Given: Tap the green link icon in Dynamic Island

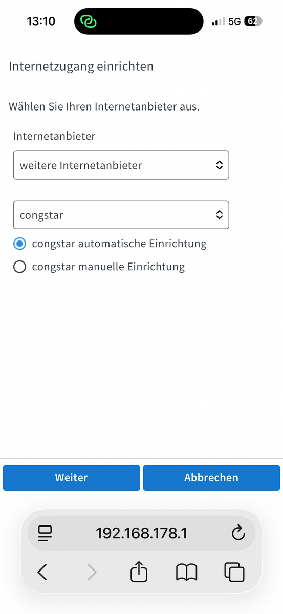Looking at the screenshot, I should point(89,21).
